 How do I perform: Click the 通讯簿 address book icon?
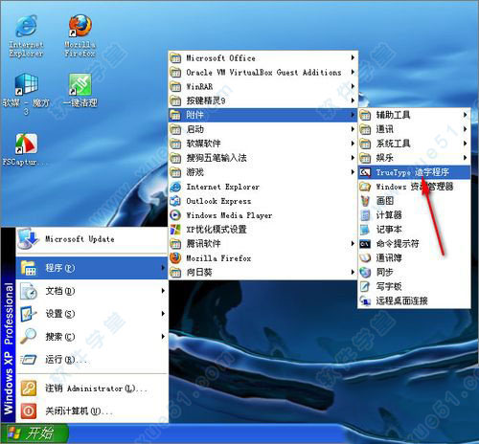point(365,257)
